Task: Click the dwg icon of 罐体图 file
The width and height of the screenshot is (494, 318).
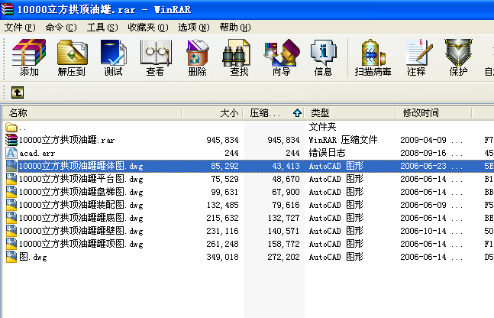Action: [11, 166]
